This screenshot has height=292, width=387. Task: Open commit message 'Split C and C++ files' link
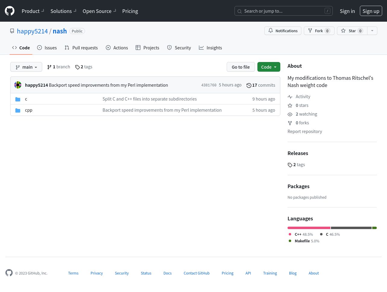(149, 99)
